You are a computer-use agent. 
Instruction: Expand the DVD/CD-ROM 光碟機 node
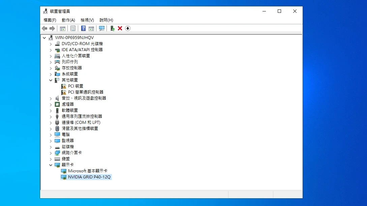click(51, 44)
